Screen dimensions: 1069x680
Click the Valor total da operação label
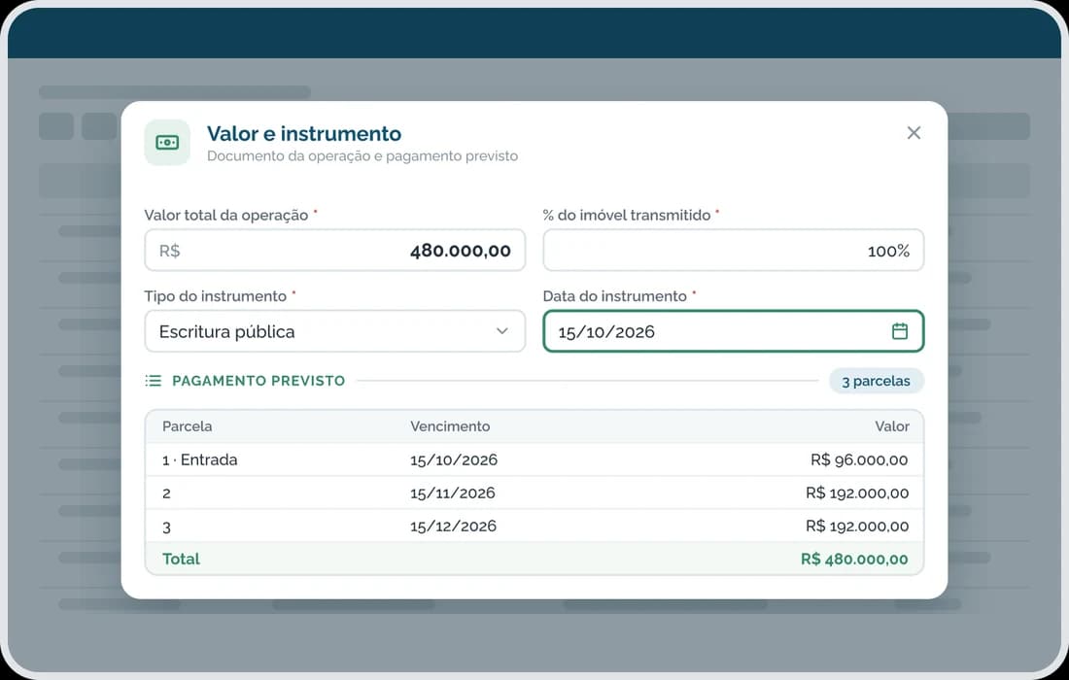(226, 216)
